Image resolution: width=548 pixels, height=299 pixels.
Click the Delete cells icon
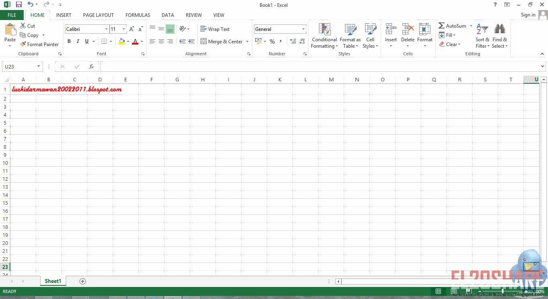tap(408, 29)
